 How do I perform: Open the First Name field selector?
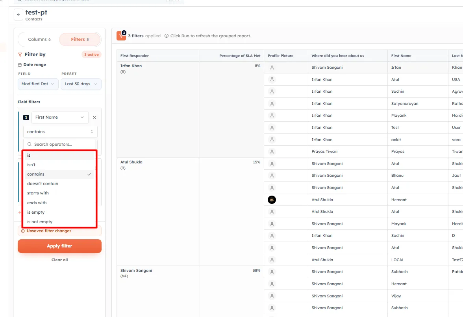click(60, 117)
